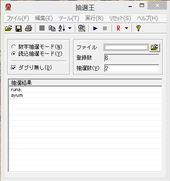Click the 抽選王 app icon in title bar
Image resolution: width=170 pixels, height=181 pixels.
[x=8, y=7]
